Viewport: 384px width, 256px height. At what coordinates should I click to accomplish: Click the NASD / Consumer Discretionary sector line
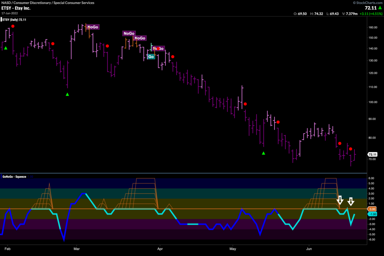tap(48, 3)
